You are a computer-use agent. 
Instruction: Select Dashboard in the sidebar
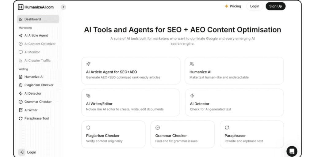tap(38, 19)
